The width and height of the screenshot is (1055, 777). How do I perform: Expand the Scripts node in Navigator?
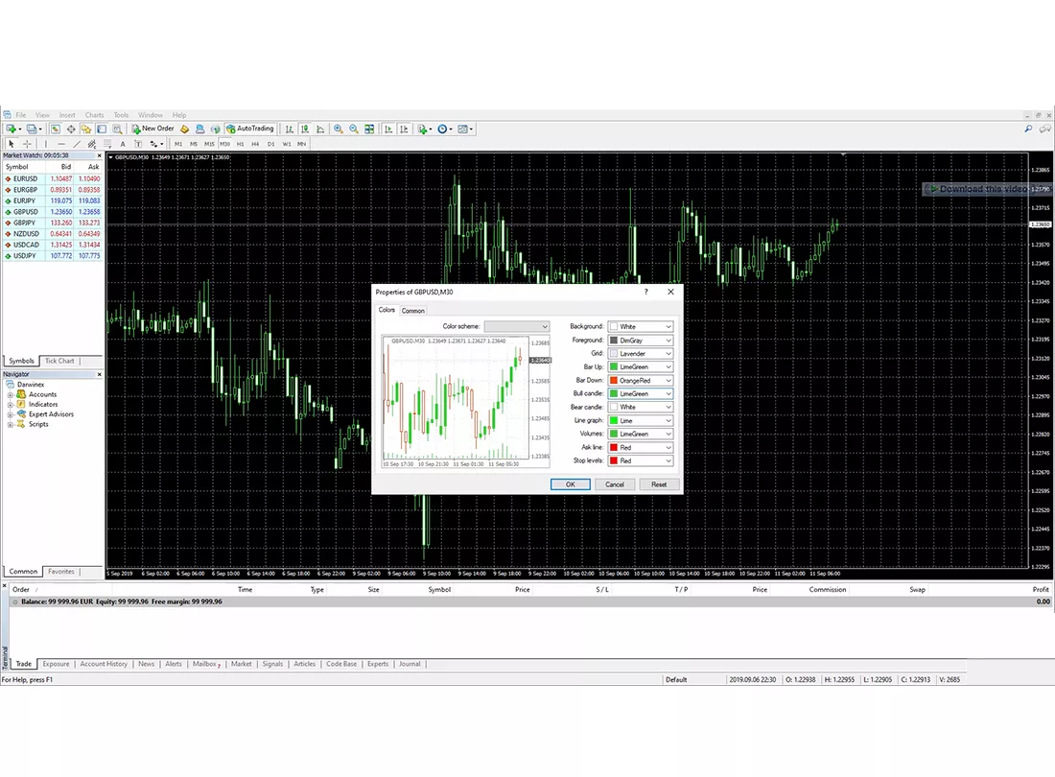point(11,425)
